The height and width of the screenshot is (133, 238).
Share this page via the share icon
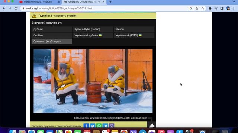[x=197, y=8]
